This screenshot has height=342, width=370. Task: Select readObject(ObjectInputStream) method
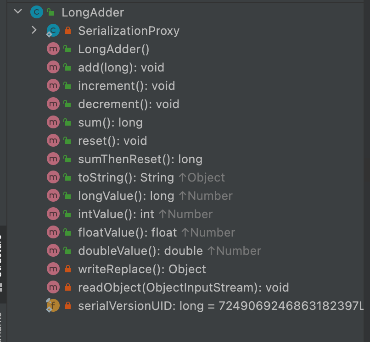pyautogui.click(x=184, y=287)
